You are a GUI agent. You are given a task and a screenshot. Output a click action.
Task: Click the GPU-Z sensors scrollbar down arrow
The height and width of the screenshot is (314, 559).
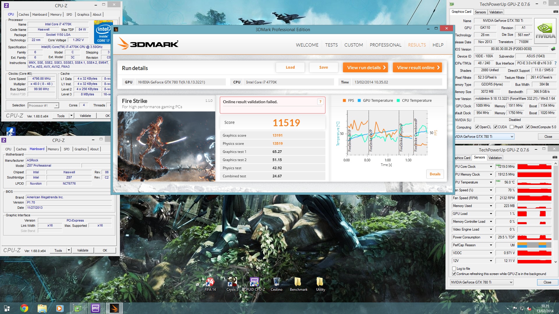coord(556,262)
